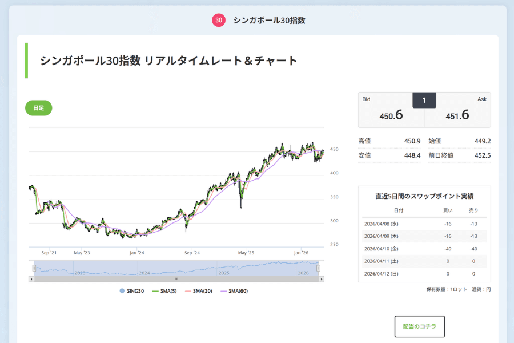Toggle the SING30 series visibility
Image resolution: width=514 pixels, height=343 pixels.
122,292
